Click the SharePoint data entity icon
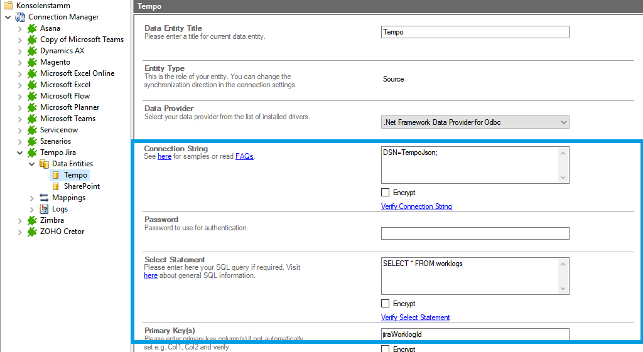 (x=56, y=186)
